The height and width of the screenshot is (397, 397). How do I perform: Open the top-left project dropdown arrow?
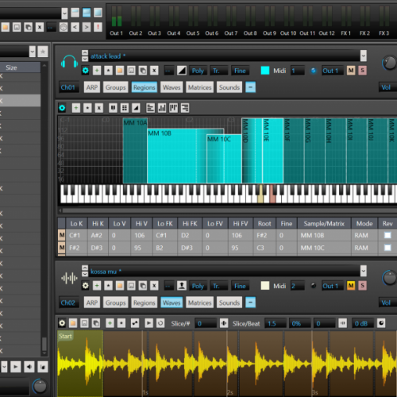tap(64, 13)
